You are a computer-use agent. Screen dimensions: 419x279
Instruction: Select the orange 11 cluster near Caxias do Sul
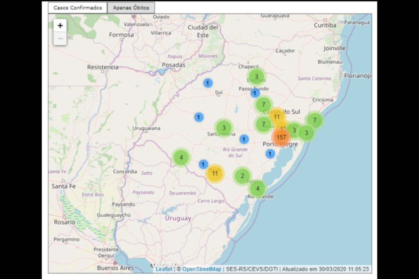tap(277, 116)
